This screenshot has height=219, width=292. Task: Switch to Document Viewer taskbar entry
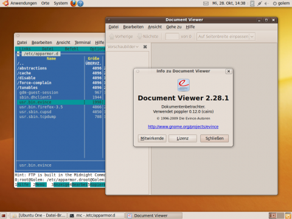coord(154,215)
